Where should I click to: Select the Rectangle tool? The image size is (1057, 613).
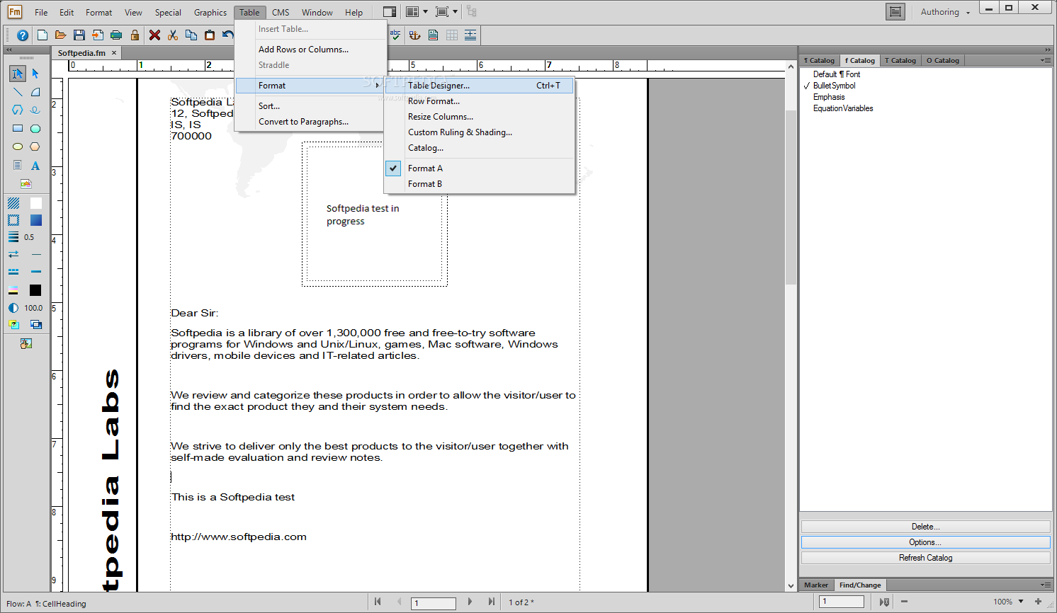(x=18, y=129)
